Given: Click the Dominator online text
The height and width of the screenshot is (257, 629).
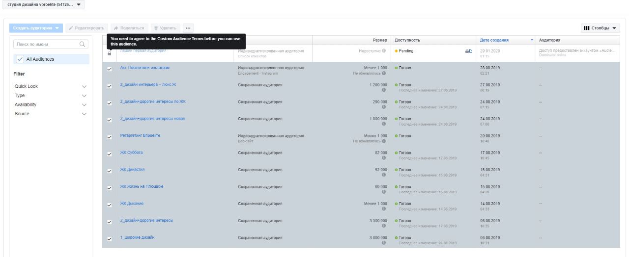Looking at the screenshot, I should [x=552, y=54].
